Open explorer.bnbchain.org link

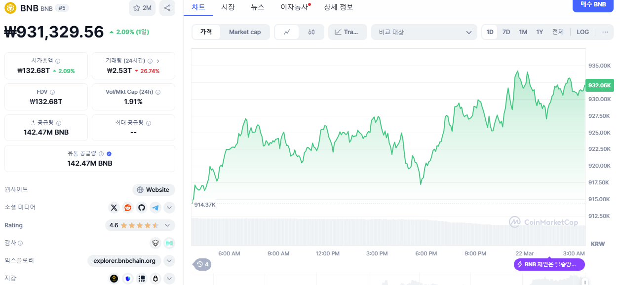click(x=124, y=261)
